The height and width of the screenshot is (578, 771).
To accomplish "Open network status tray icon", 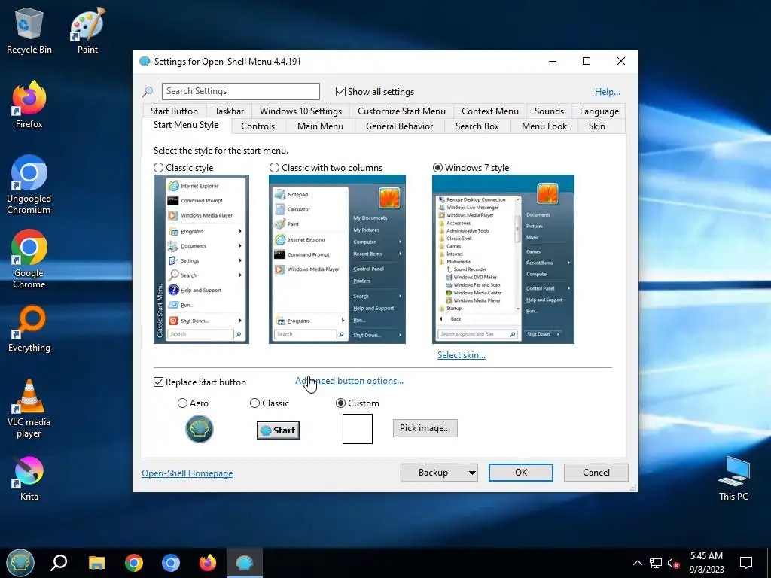I will tap(656, 563).
